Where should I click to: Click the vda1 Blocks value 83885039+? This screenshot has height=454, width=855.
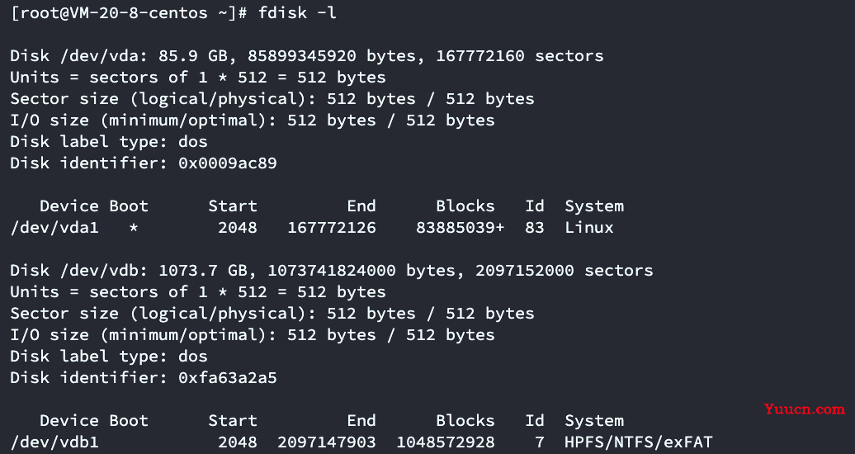(x=461, y=227)
